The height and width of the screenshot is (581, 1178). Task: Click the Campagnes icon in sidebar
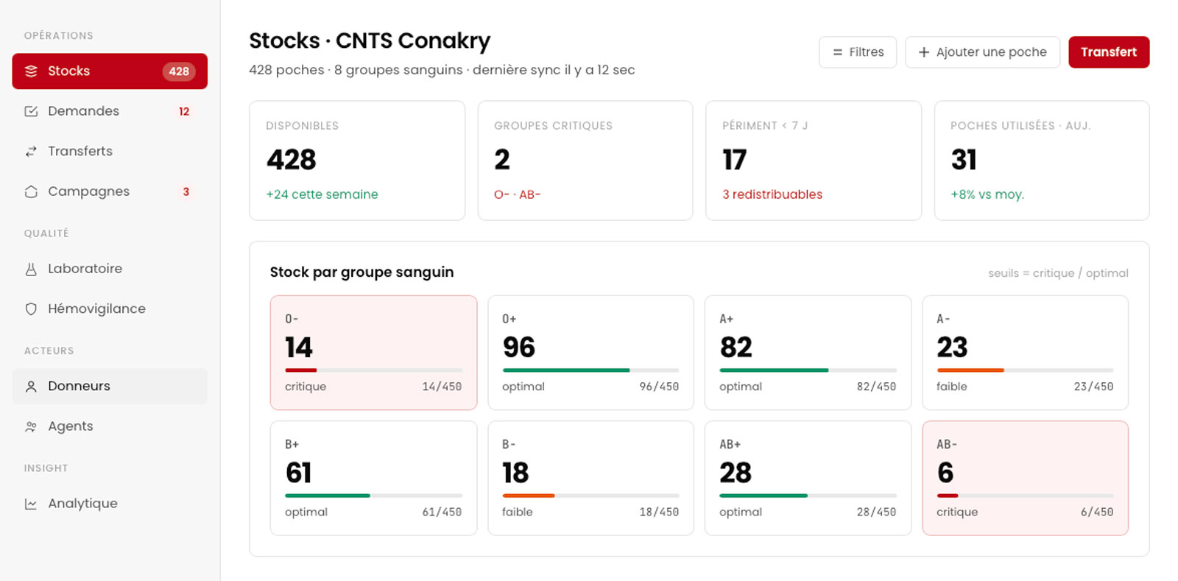coord(31,191)
